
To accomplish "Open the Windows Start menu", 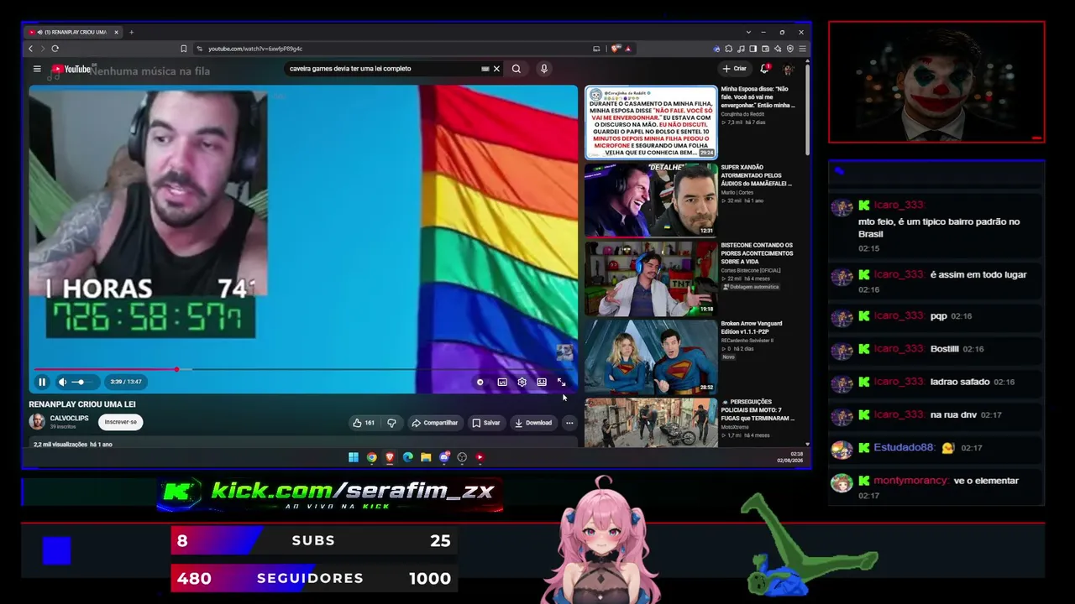I will click(354, 457).
